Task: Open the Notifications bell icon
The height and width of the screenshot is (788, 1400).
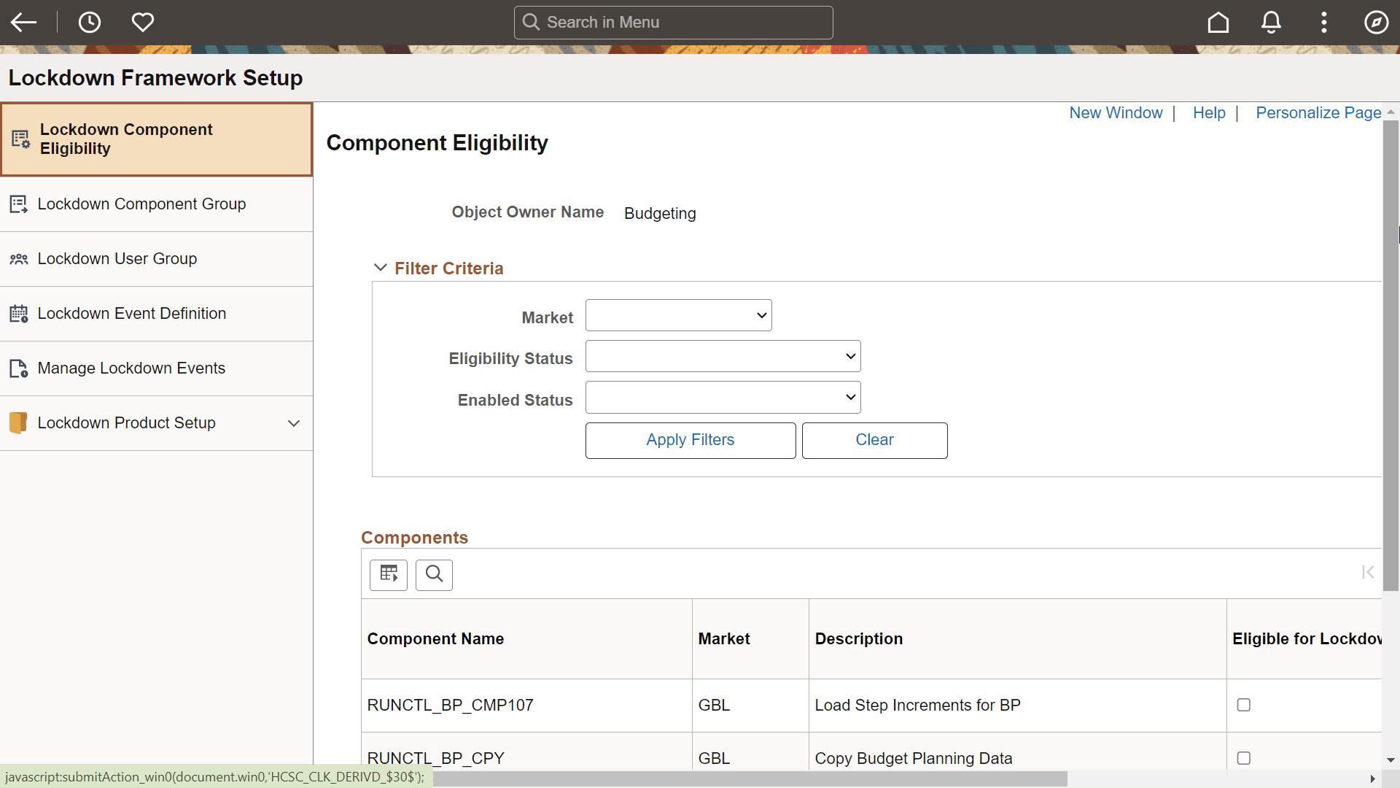Action: point(1271,22)
